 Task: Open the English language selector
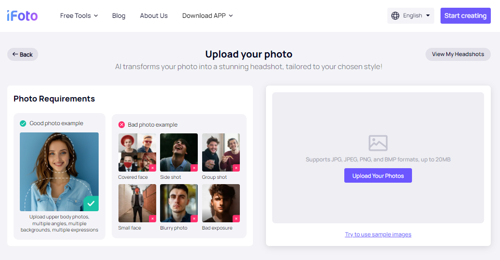pos(411,15)
